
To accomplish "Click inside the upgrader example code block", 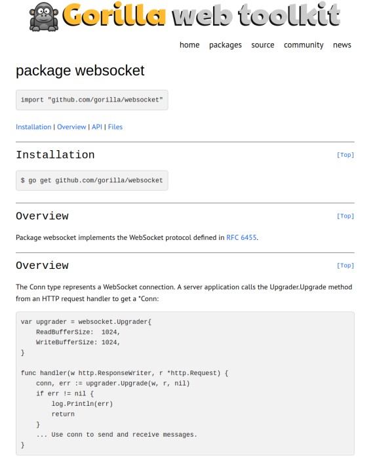I will 185,384.
